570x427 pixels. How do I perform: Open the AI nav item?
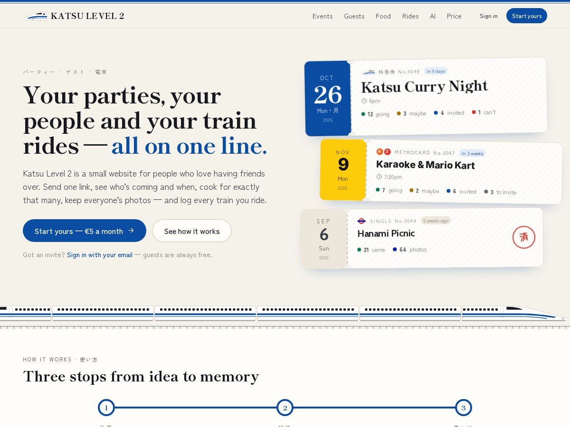tap(433, 16)
